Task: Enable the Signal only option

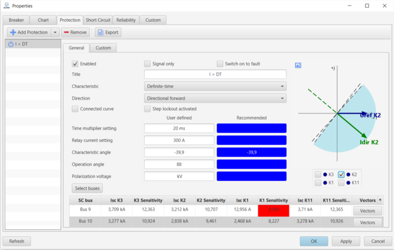Action: click(147, 64)
